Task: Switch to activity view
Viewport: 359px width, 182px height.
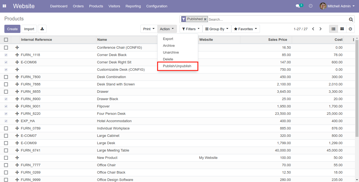Action: 350,29
